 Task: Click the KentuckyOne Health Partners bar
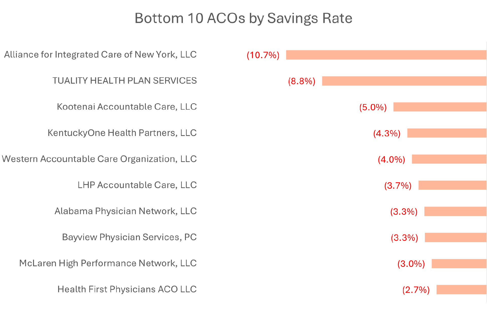[447, 133]
